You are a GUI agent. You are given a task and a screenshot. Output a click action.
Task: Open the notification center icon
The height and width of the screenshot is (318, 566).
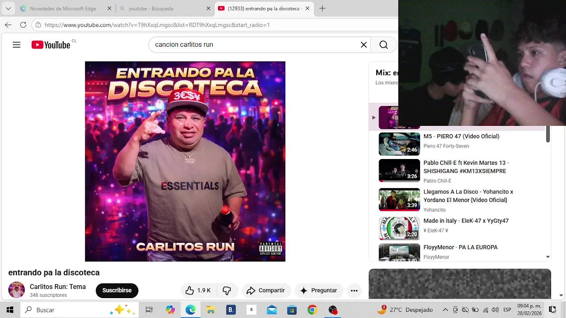coord(553,310)
